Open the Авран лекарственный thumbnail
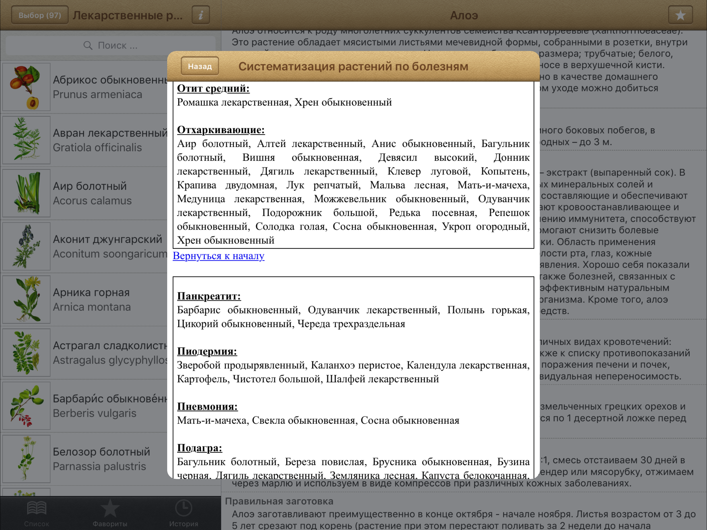This screenshot has width=707, height=530. (26, 140)
